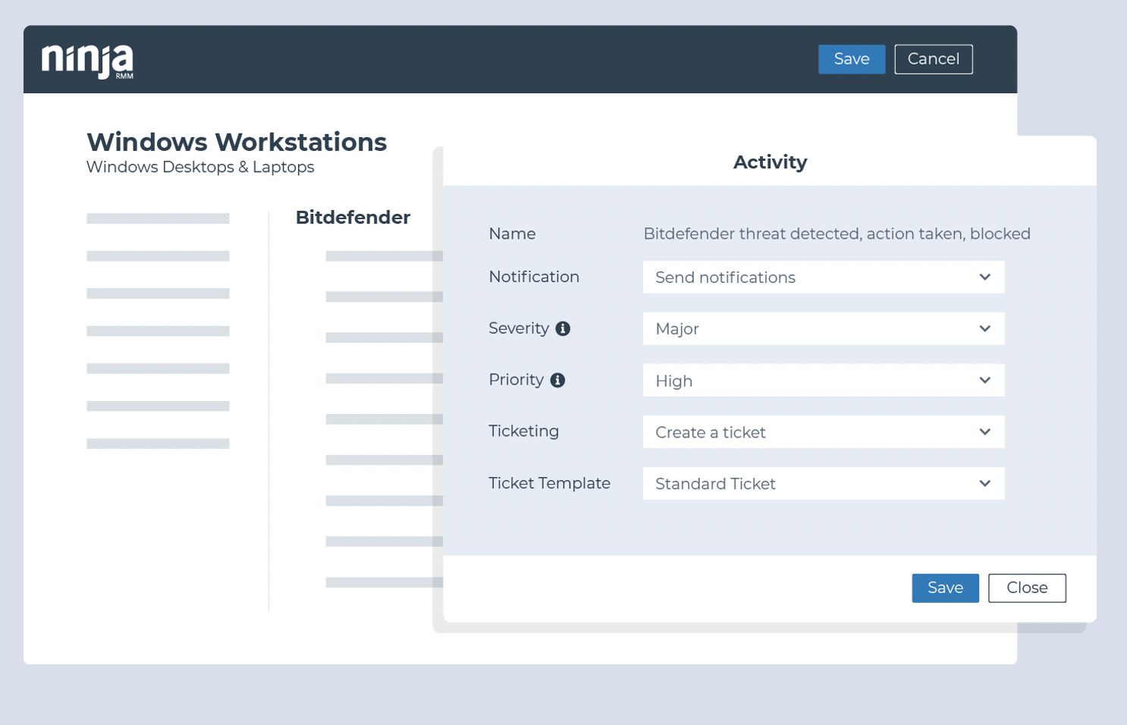Screen dimensions: 1127x725
Task: Click the Cancel button in the top bar
Action: click(933, 58)
